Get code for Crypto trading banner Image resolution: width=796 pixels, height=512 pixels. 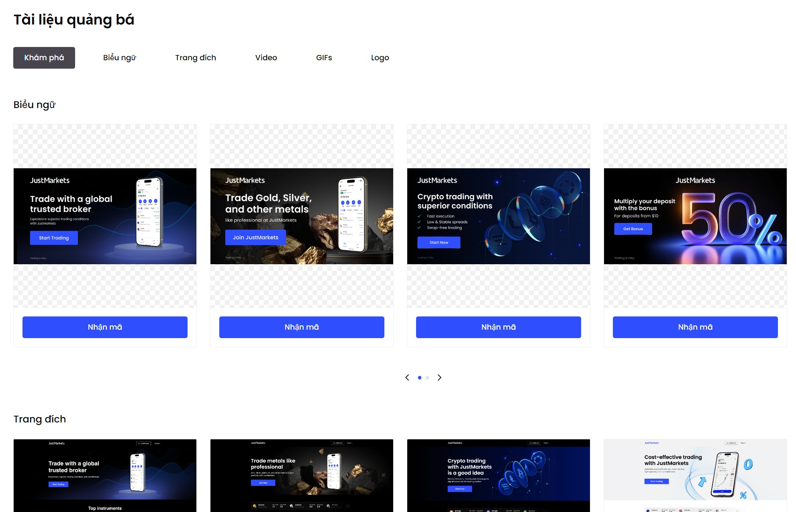coord(498,327)
